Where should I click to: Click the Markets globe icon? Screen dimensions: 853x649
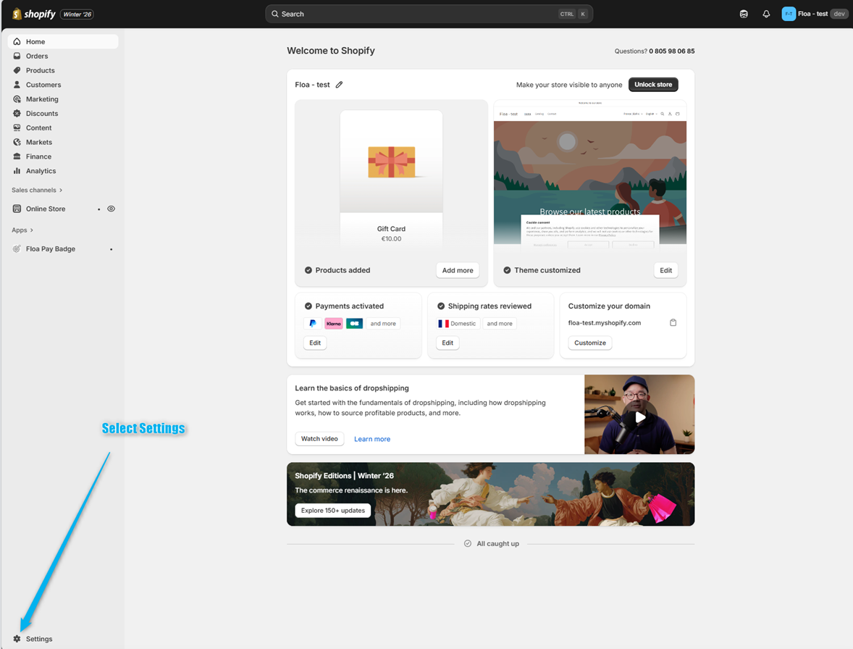[x=17, y=142]
